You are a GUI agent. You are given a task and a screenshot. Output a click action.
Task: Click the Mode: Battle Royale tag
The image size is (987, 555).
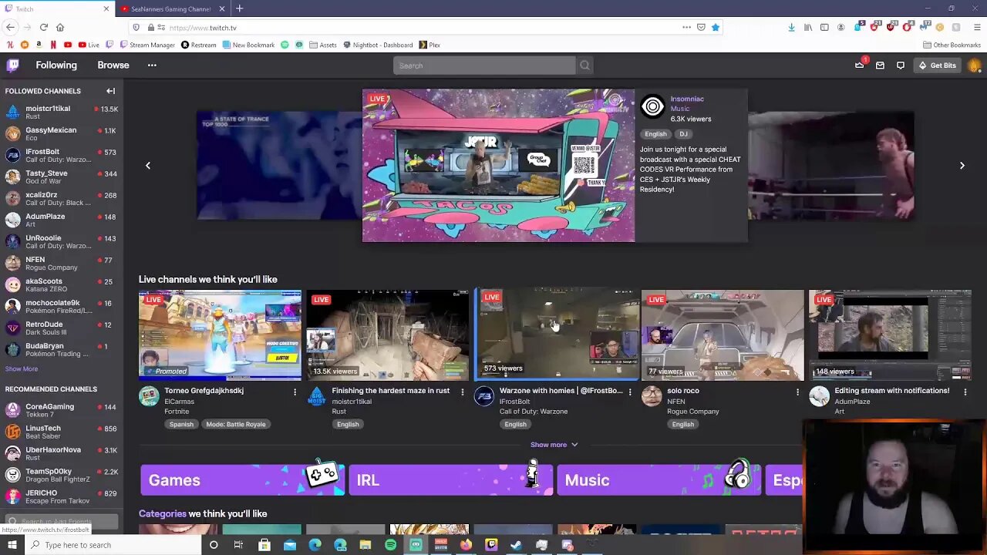tap(236, 425)
